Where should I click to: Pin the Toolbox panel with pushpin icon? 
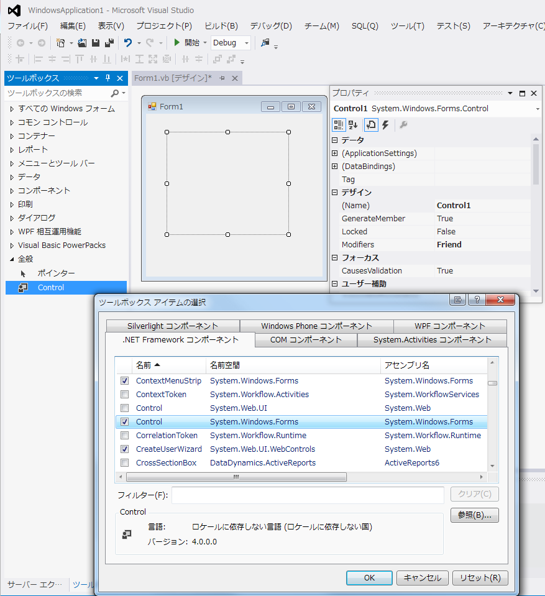point(108,78)
